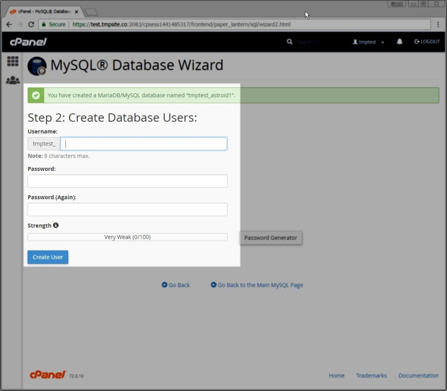The image size is (447, 391).
Task: Click the password strength meter bar
Action: tap(127, 237)
